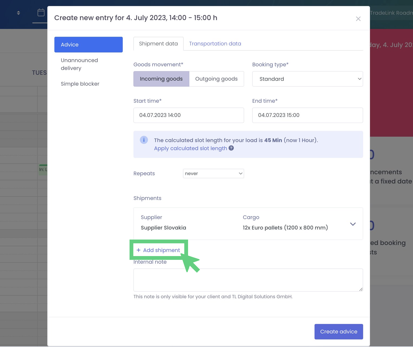Open the Repeats dropdown
The width and height of the screenshot is (413, 347).
(x=213, y=173)
